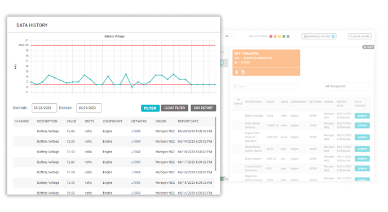Click Engine Speed description in background table
This screenshot has height=212, width=388.
point(253,159)
